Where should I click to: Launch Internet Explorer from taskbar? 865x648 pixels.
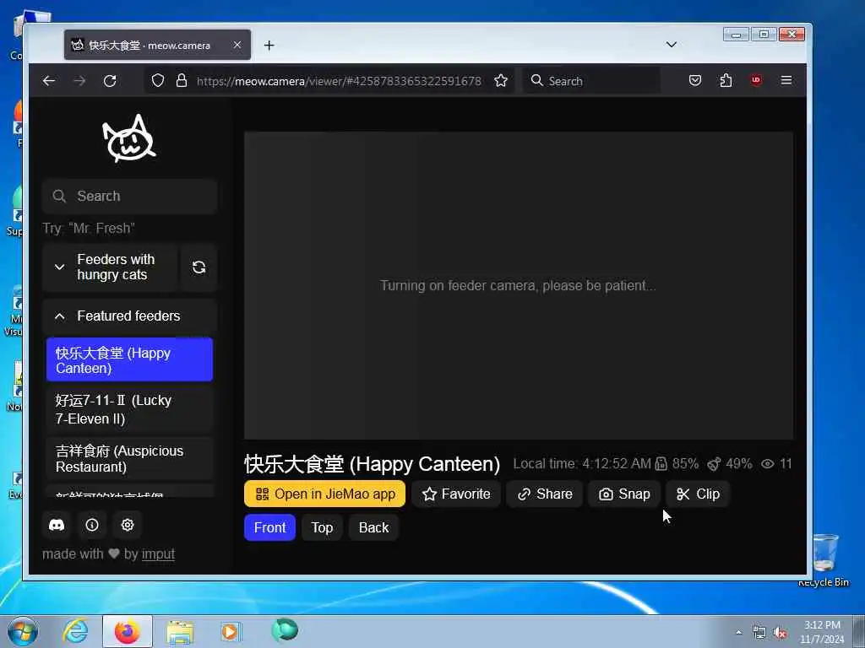(x=75, y=631)
